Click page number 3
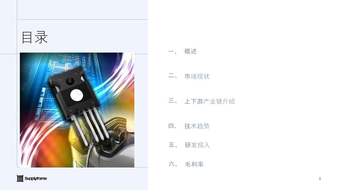 coord(320,179)
